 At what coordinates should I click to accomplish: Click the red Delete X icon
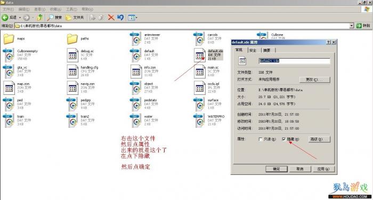click(111, 18)
